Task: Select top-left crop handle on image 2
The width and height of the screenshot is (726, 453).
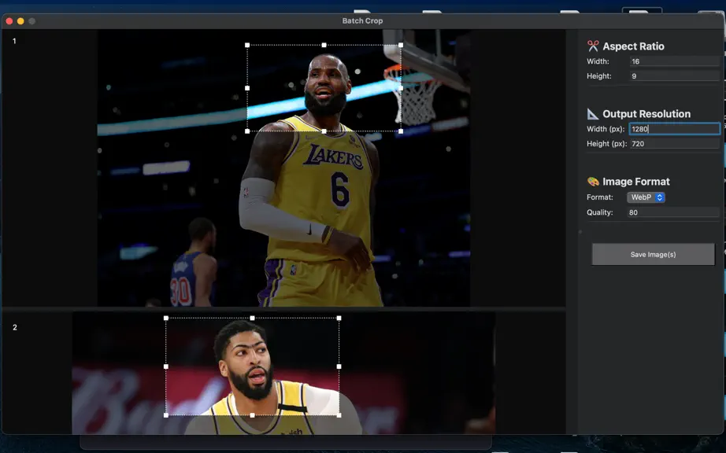Action: click(166, 318)
